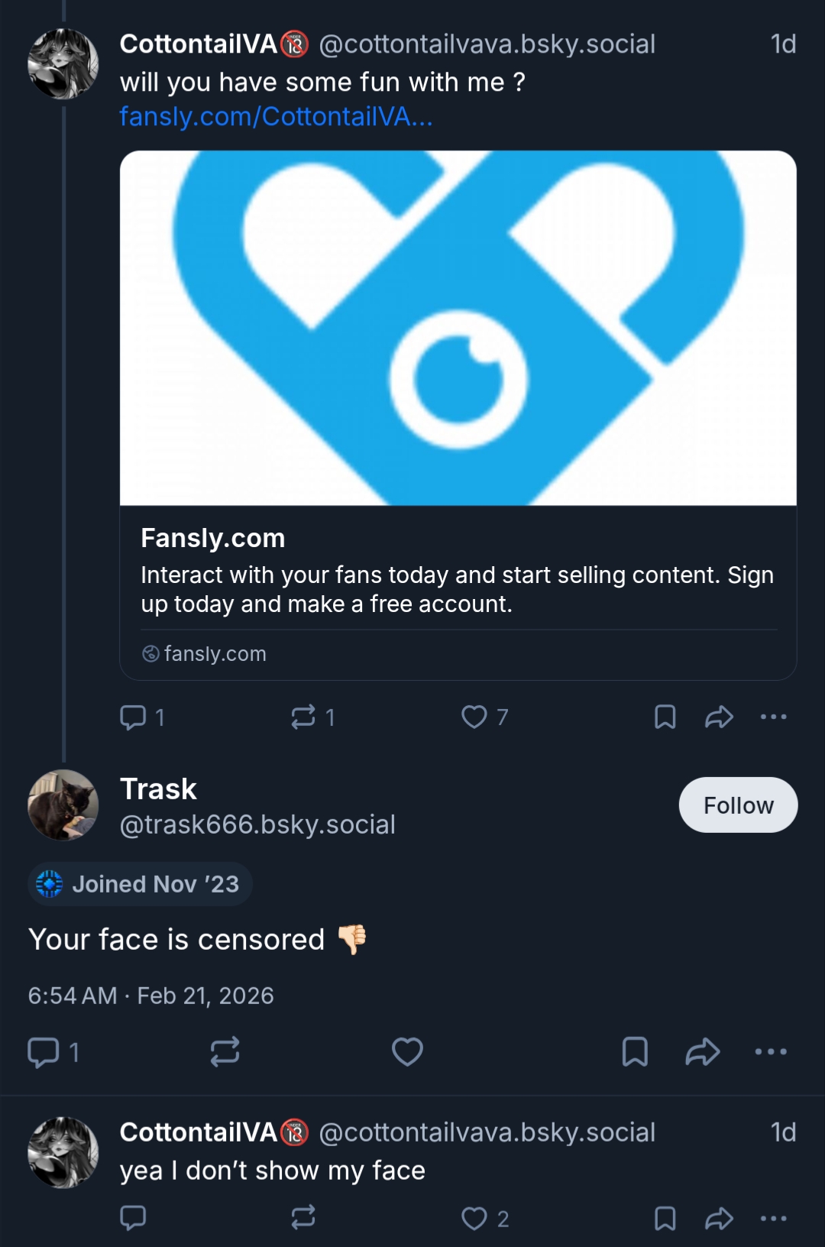Reply to "yea I don't show my face"

[134, 1219]
